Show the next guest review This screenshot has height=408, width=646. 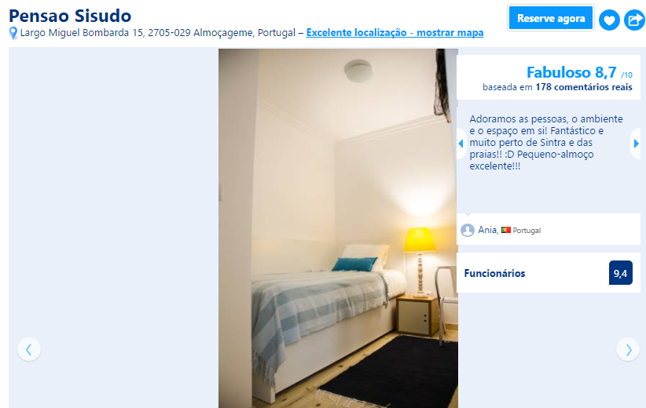coord(636,144)
